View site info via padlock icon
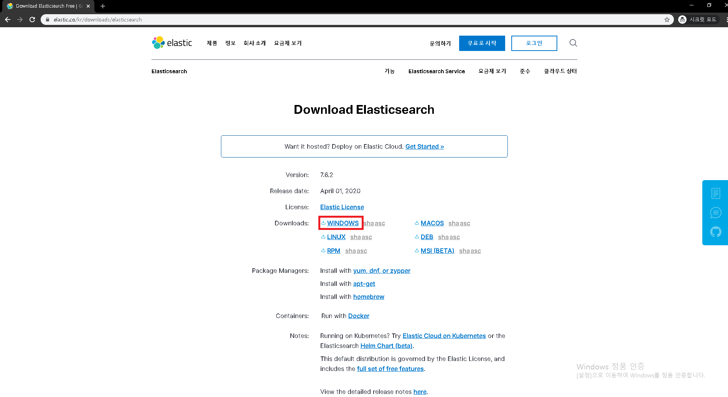The image size is (728, 397). point(48,20)
